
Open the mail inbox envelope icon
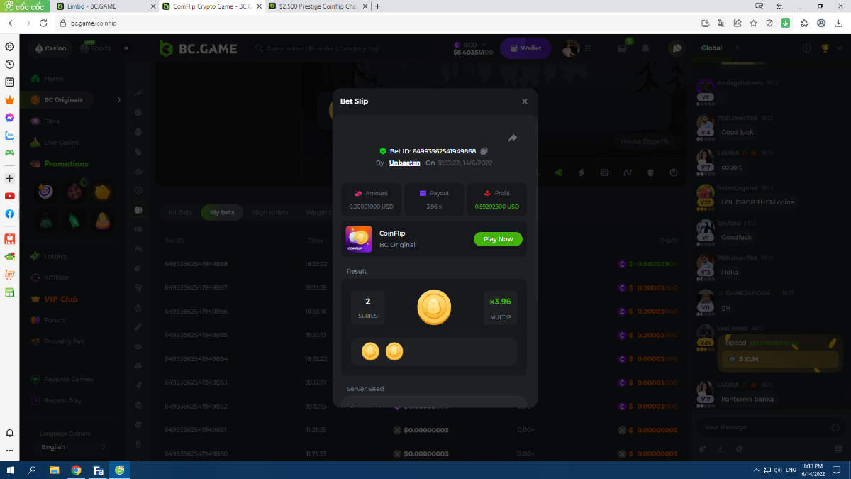(x=622, y=48)
